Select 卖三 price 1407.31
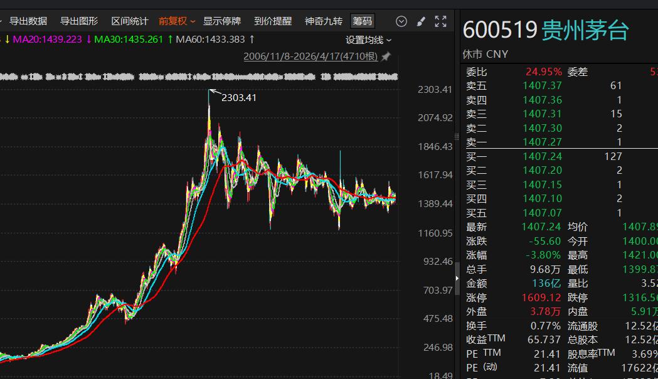Viewport: 658px width, 379px height. (542, 114)
